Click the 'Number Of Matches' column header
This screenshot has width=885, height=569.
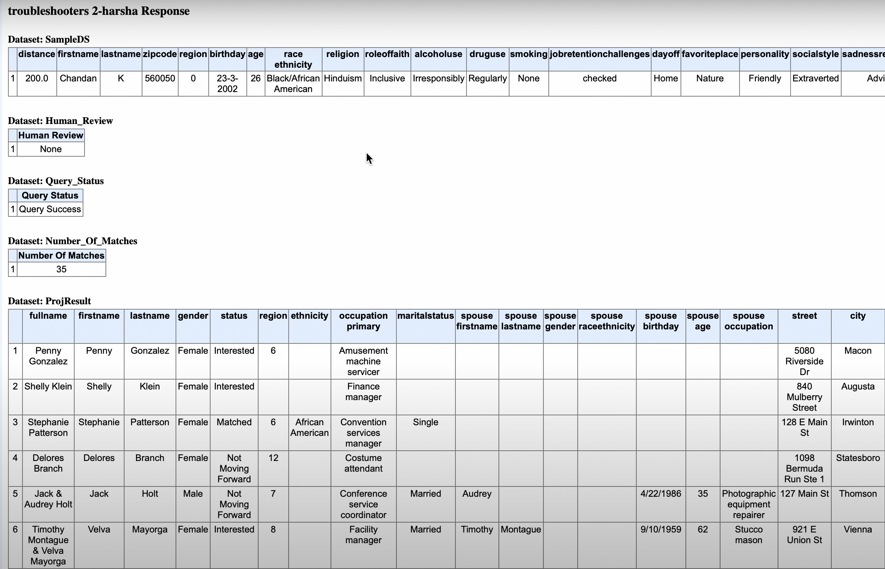(61, 256)
